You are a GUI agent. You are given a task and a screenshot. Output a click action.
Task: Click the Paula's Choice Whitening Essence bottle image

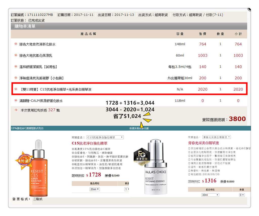156,167
